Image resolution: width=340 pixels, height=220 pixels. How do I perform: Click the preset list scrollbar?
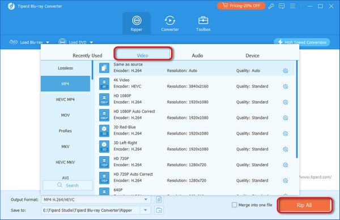coord(297,109)
